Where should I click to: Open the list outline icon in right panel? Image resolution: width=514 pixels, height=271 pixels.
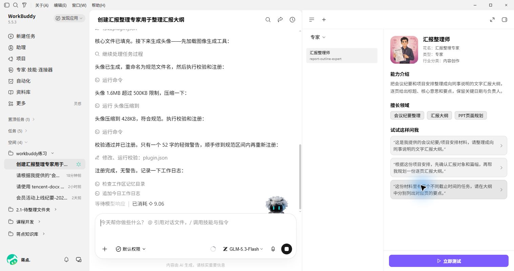coord(312,20)
